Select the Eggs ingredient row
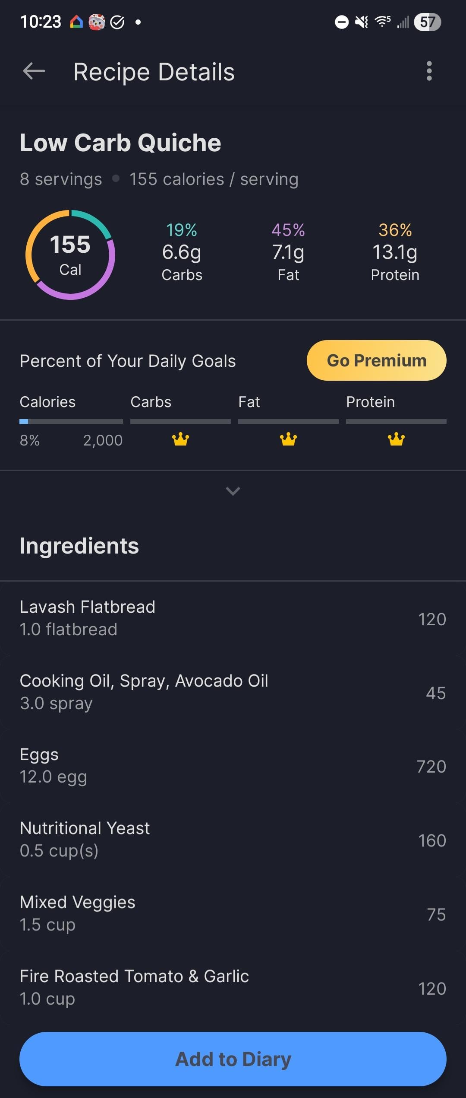The width and height of the screenshot is (466, 1098). 233,766
